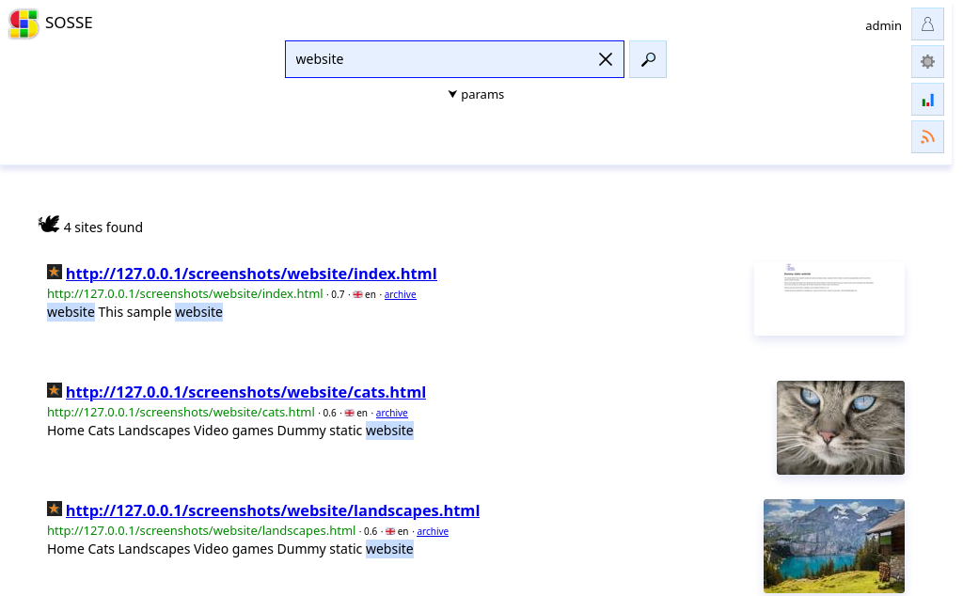
Task: Click the flag icon on landscapes.html result
Action: [x=390, y=531]
